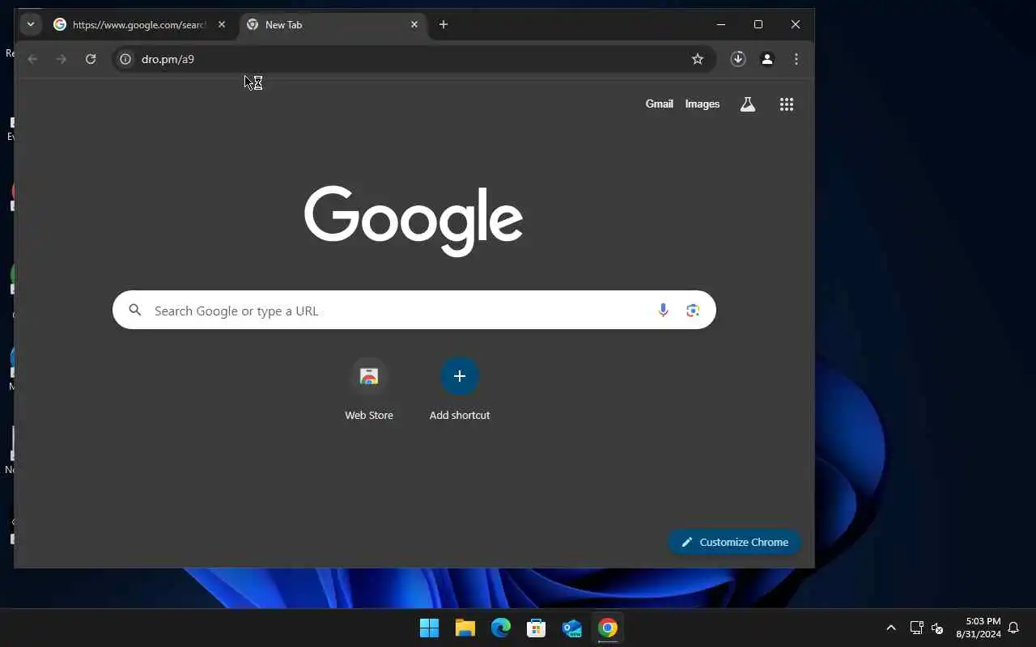Start voice search with the microphone
This screenshot has width=1036, height=647.
point(663,310)
